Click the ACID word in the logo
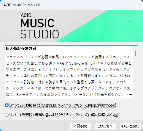The image size is (143, 131). pyautogui.click(x=26, y=15)
